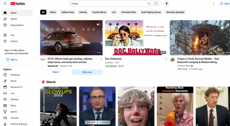Open the hamburger guide menu

(x=5, y=4)
